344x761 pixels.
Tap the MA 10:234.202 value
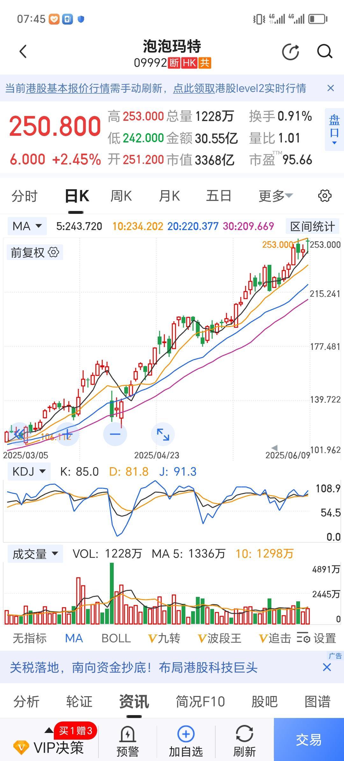click(138, 226)
